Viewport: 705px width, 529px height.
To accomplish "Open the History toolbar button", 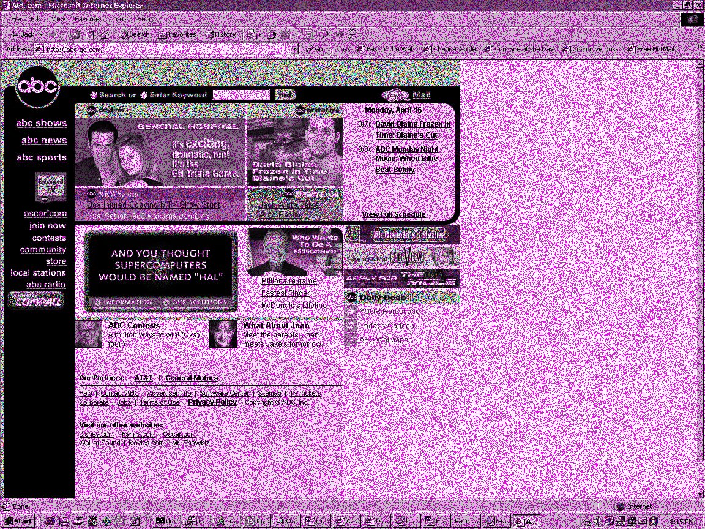I will click(220, 34).
